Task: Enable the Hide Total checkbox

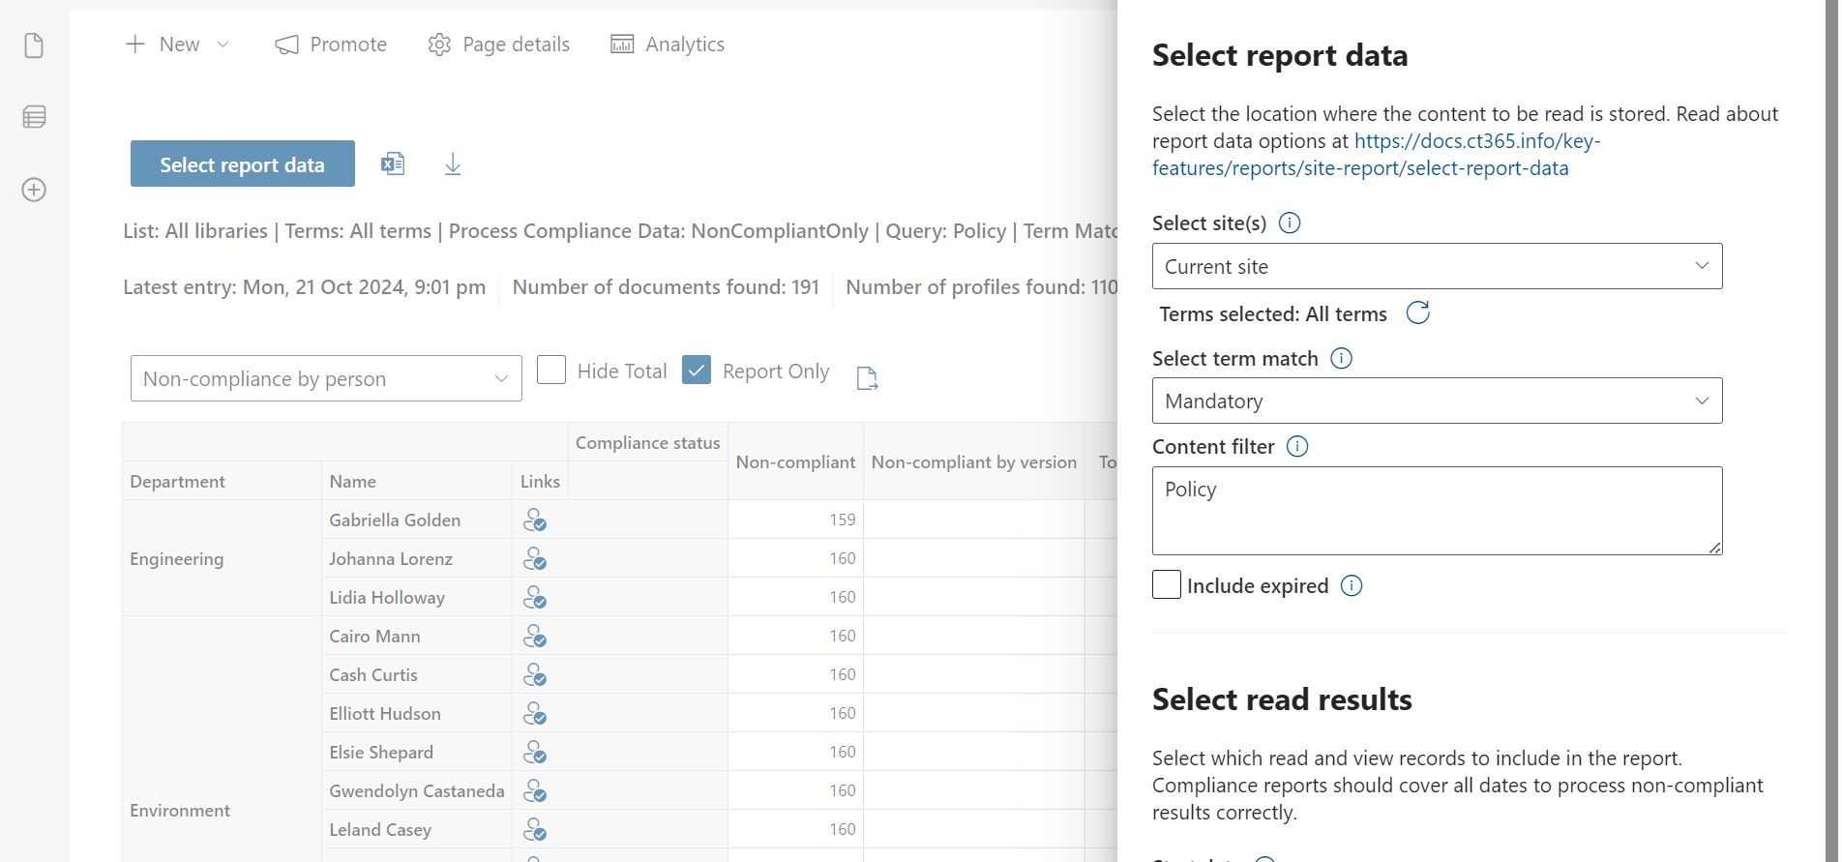Action: click(x=551, y=371)
